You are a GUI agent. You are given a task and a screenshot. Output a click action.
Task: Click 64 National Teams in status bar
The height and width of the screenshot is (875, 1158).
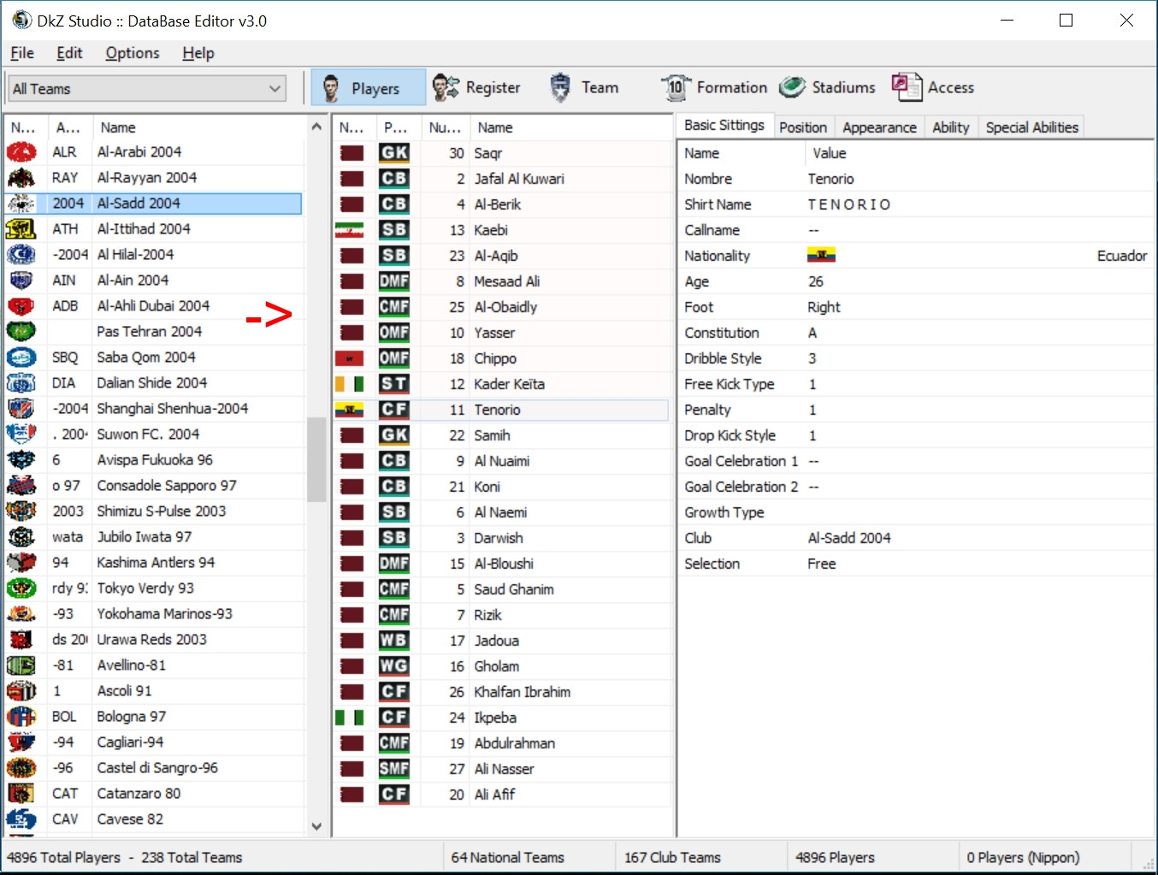[x=508, y=857]
